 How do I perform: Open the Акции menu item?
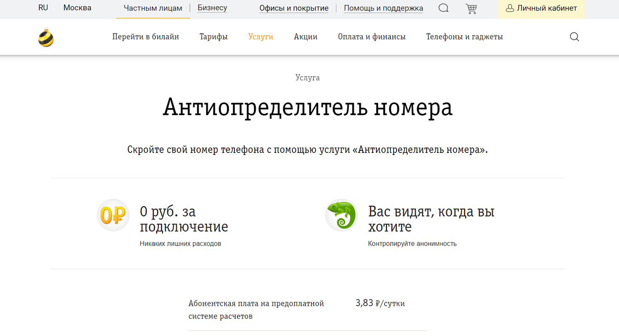pos(306,37)
